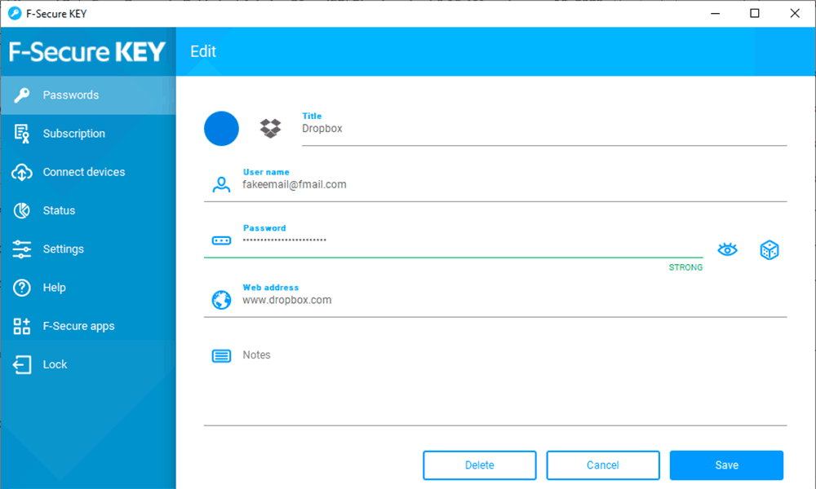This screenshot has width=816, height=489.
Task: Lock the password vault
Action: (88, 364)
